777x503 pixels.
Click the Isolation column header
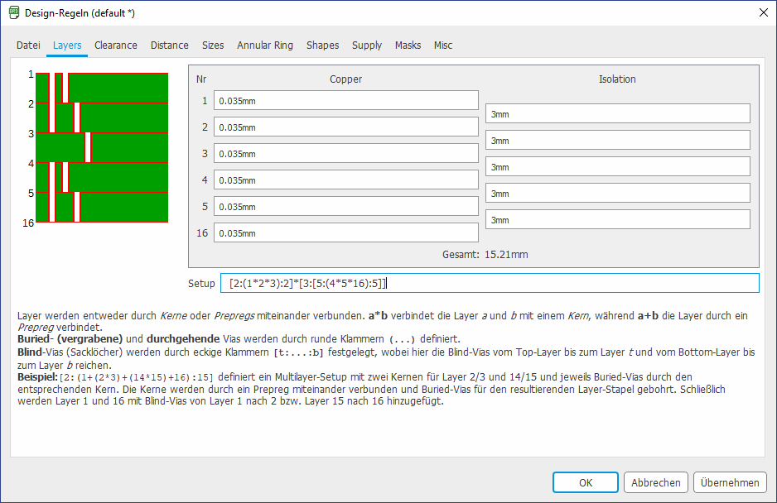[x=617, y=79]
